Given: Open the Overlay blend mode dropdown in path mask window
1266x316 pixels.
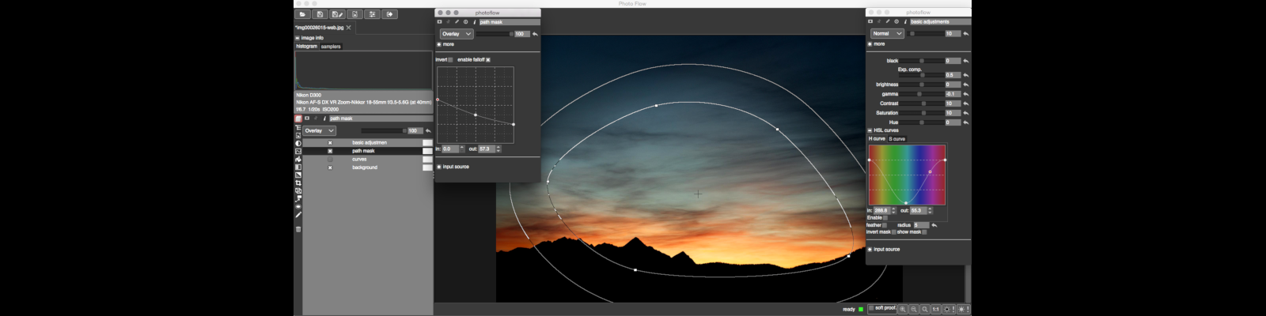Looking at the screenshot, I should click(x=457, y=34).
